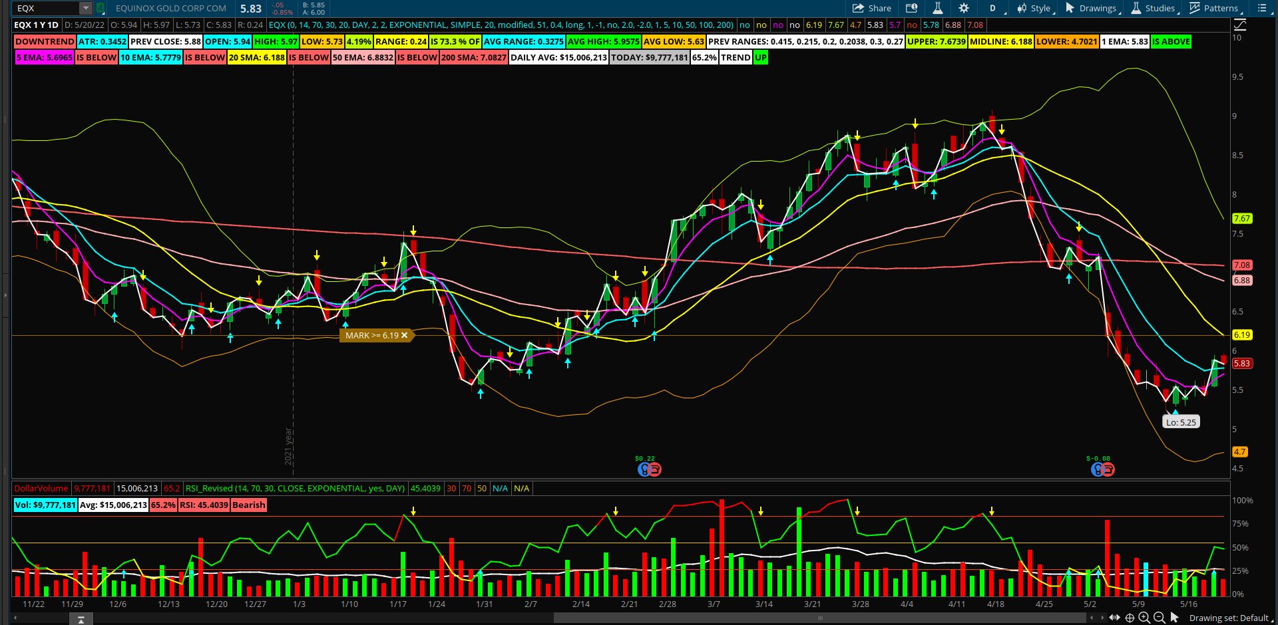This screenshot has width=1278, height=625.
Task: Open the D timeframe dropdown
Action: tap(993, 8)
